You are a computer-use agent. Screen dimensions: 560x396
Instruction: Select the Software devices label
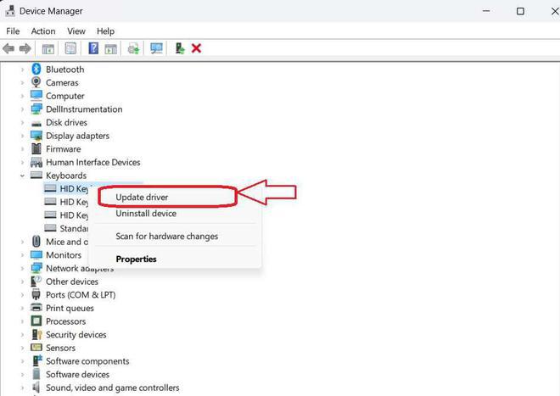tap(77, 374)
